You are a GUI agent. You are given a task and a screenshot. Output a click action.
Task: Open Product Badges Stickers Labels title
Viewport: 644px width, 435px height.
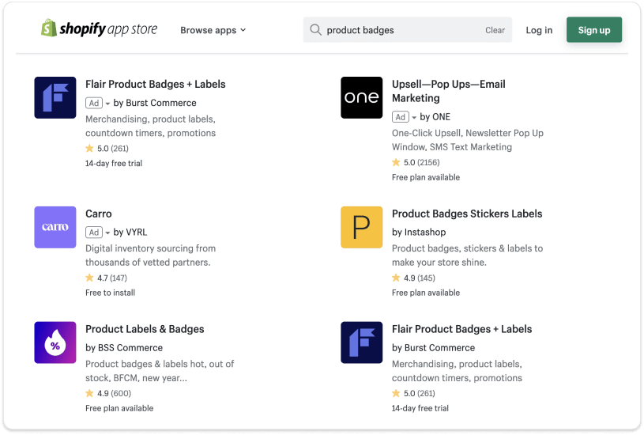[467, 214]
